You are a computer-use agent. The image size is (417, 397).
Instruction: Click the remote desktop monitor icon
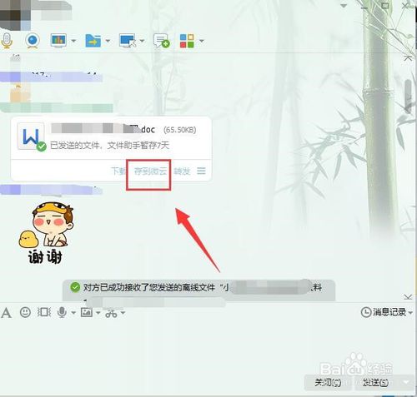click(128, 41)
